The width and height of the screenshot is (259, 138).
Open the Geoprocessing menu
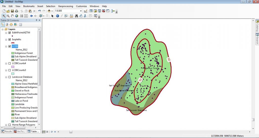pos(66,6)
